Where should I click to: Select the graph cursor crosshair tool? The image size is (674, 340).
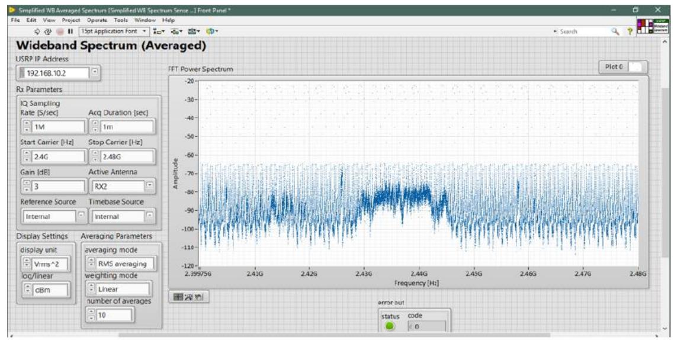point(178,297)
